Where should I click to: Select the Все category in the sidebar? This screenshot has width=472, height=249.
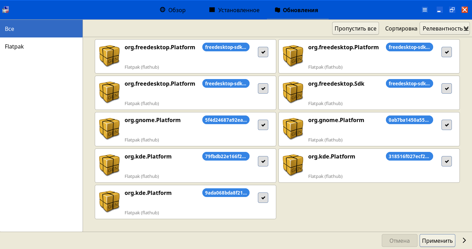41,29
